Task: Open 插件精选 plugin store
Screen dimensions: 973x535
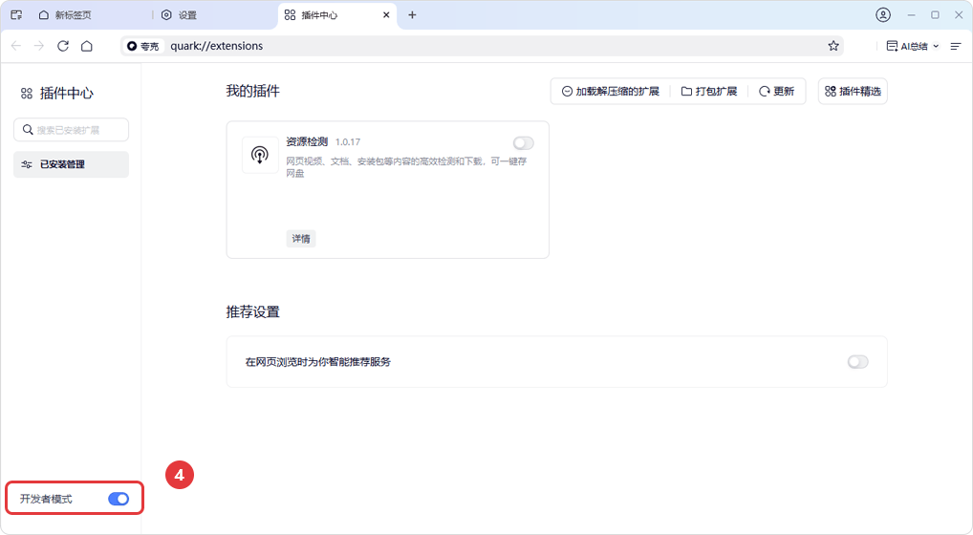Action: coord(853,92)
